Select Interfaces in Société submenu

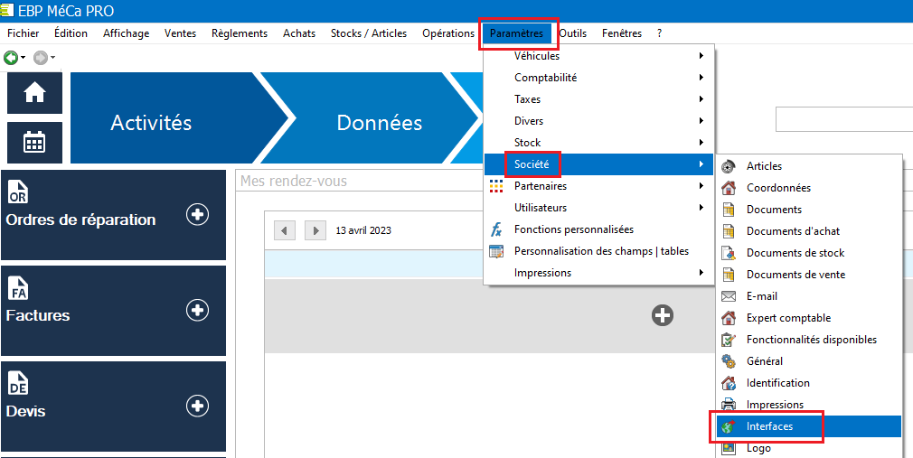tap(769, 426)
